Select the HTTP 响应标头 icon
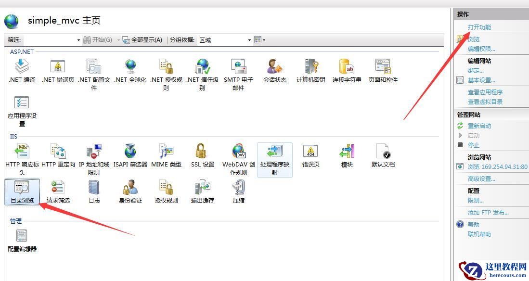The width and height of the screenshot is (529, 281). click(x=22, y=151)
